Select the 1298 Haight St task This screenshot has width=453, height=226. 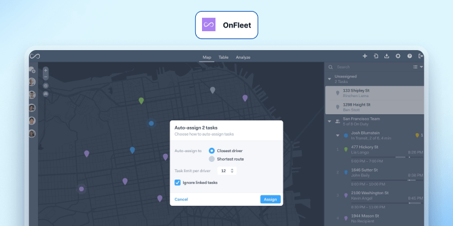coord(375,108)
